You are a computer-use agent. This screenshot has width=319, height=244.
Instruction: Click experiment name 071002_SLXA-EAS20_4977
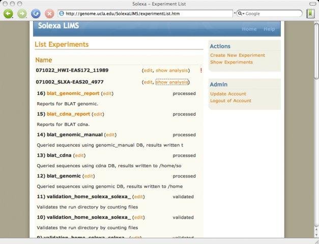[70, 82]
